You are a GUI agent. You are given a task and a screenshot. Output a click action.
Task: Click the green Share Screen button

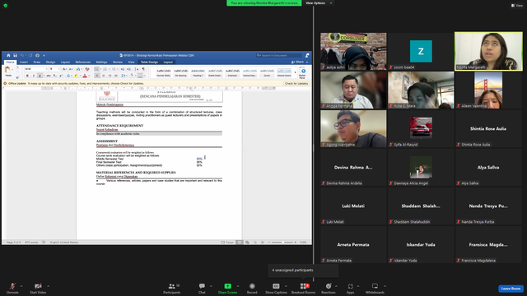(227, 288)
